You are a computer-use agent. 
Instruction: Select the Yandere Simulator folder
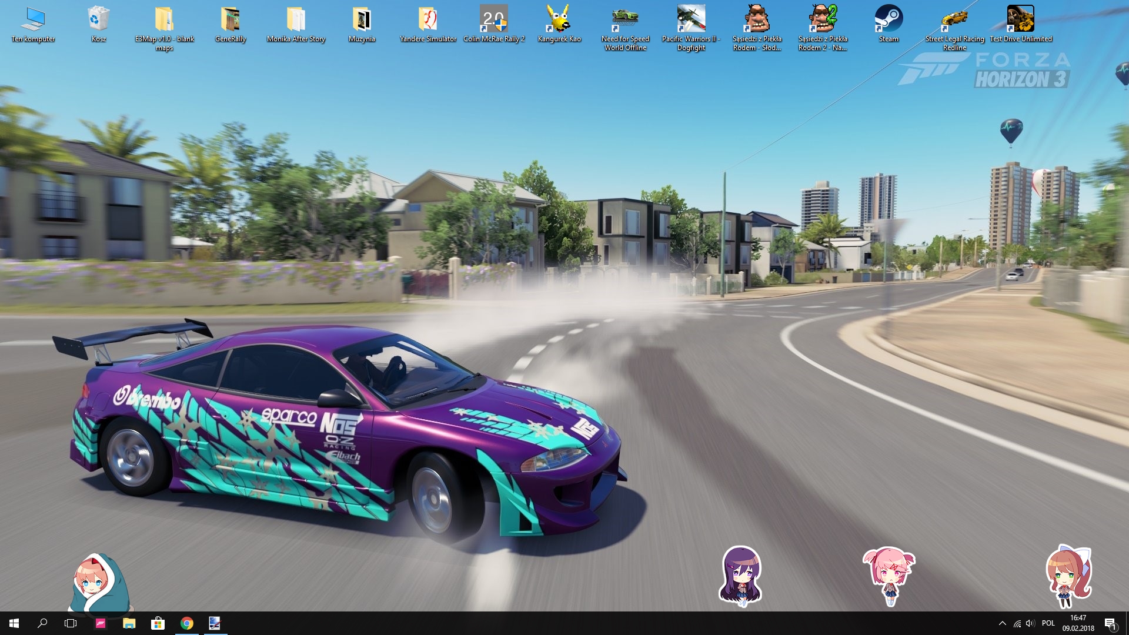(428, 24)
